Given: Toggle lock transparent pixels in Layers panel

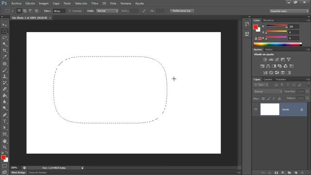Looking at the screenshot, I should click(263, 98).
